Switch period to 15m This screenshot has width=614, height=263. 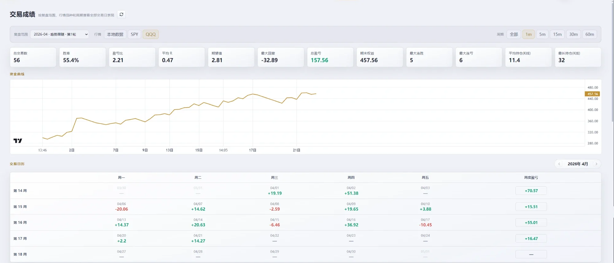tap(557, 34)
